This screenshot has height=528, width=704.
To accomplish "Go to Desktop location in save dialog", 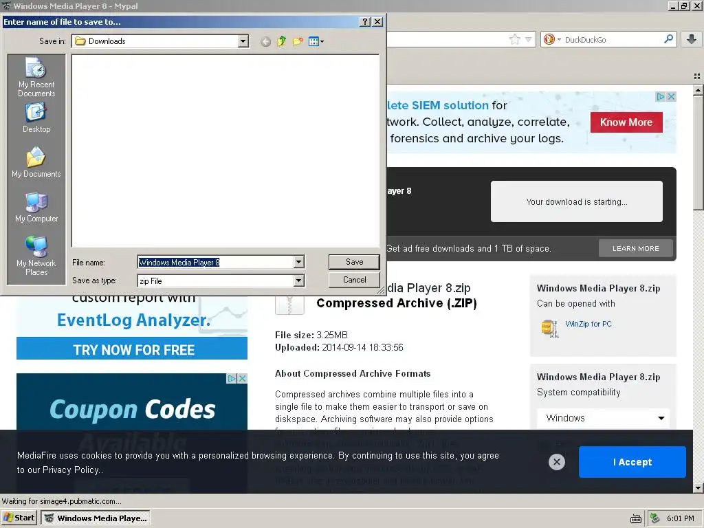I will (36, 118).
